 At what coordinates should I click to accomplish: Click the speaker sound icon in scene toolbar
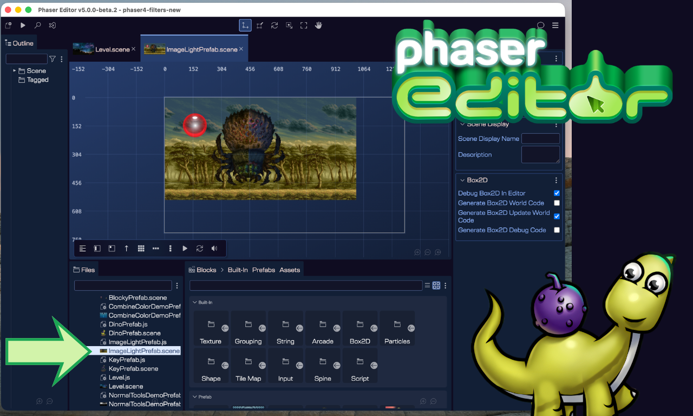[x=214, y=249]
